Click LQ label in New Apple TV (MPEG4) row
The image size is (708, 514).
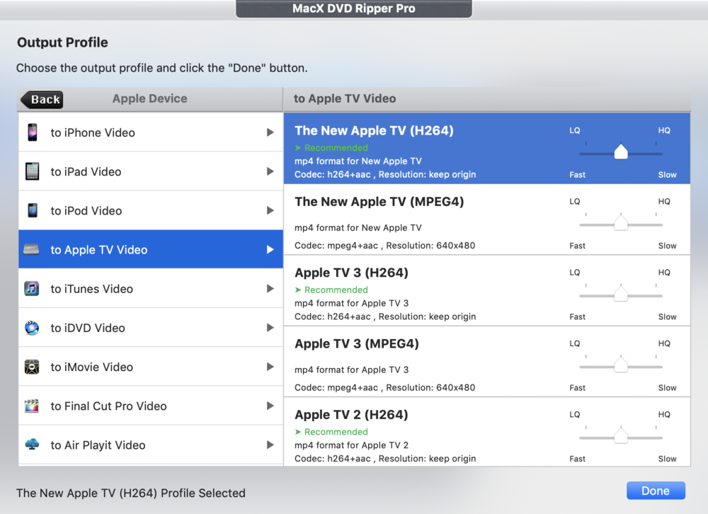coord(574,201)
